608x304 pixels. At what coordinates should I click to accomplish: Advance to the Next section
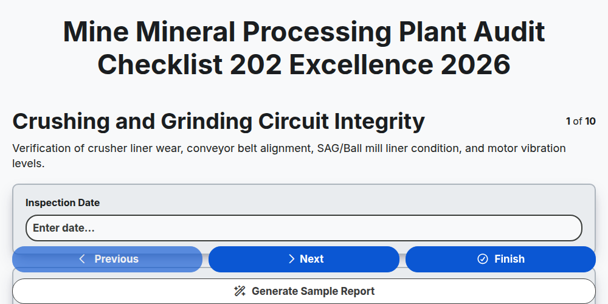(x=304, y=259)
